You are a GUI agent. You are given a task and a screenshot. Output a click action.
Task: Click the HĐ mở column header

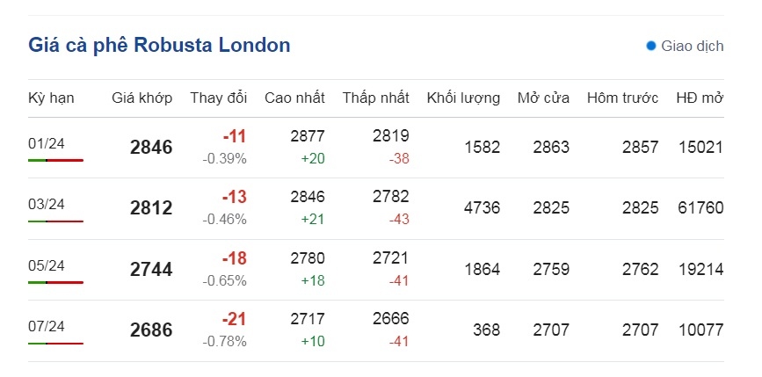[700, 98]
